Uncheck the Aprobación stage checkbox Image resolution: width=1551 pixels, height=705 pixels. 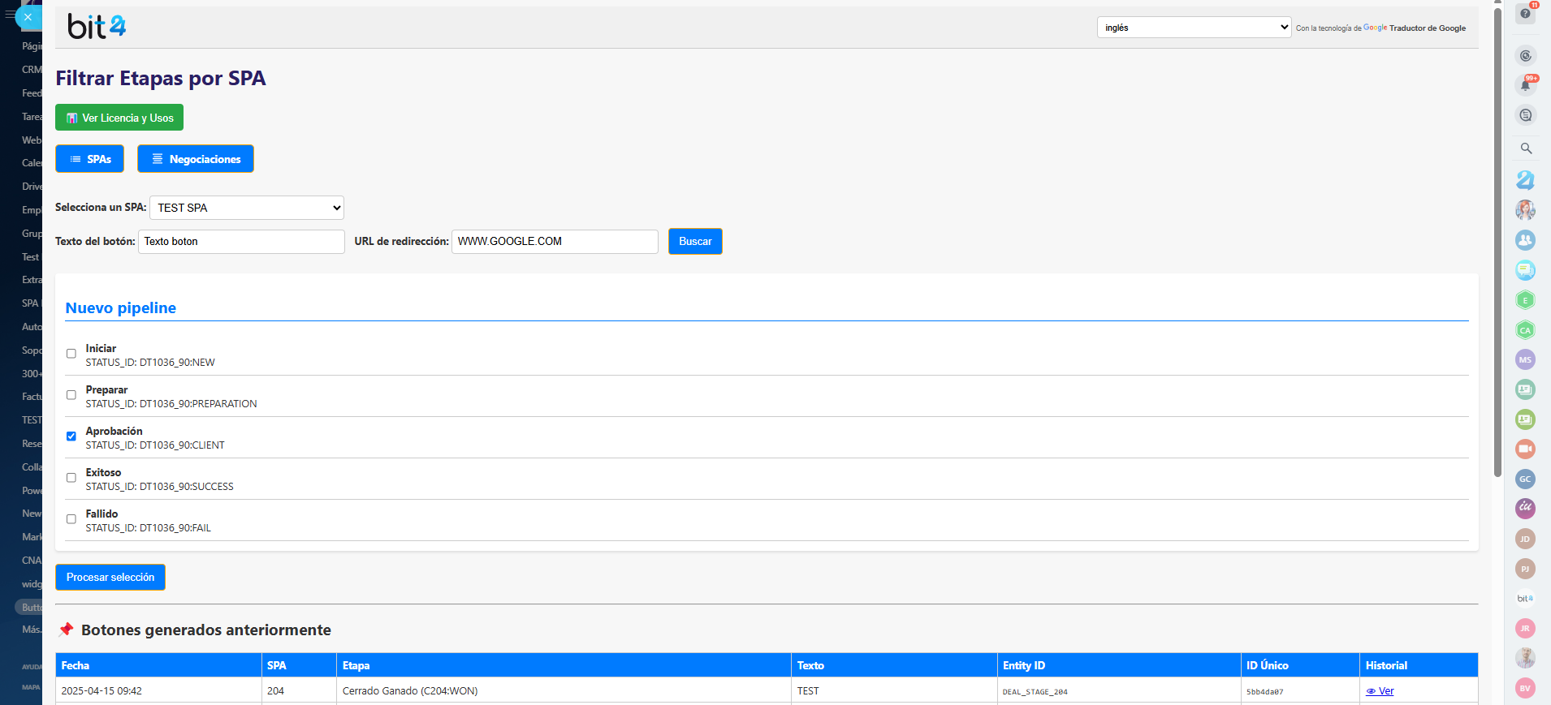(71, 436)
